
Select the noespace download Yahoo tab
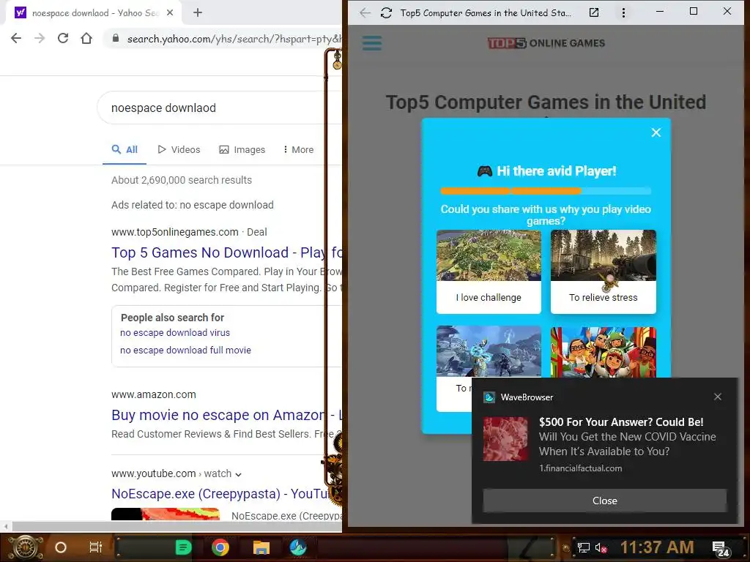pyautogui.click(x=94, y=13)
